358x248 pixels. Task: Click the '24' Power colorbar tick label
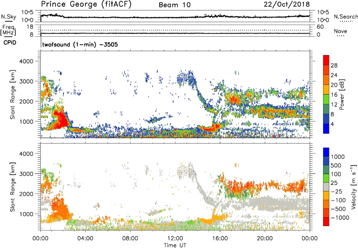[334, 75]
